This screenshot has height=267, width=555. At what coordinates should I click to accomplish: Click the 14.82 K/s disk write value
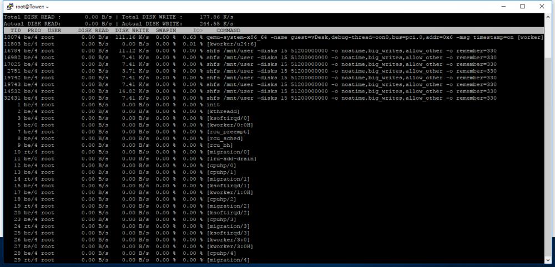click(134, 91)
